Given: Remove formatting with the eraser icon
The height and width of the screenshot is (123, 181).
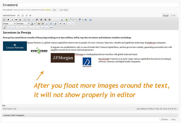Looking at the screenshot, I should [x=47, y=24].
